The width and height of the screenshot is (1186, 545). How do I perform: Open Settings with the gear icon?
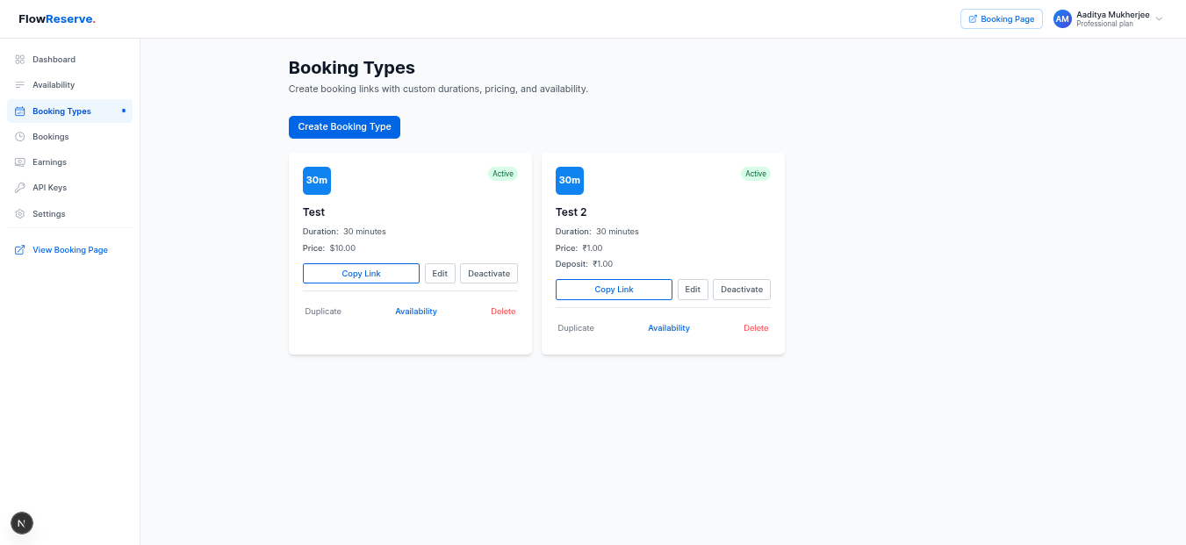click(x=19, y=213)
